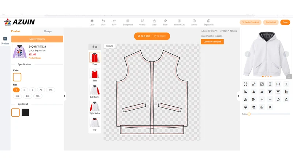Select size L
Image resolution: width=293 pixels, height=165 pixels.
tap(33, 90)
